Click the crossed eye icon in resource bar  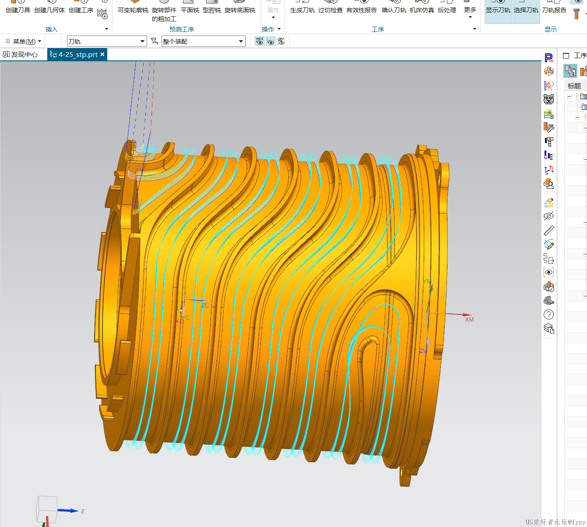549,216
